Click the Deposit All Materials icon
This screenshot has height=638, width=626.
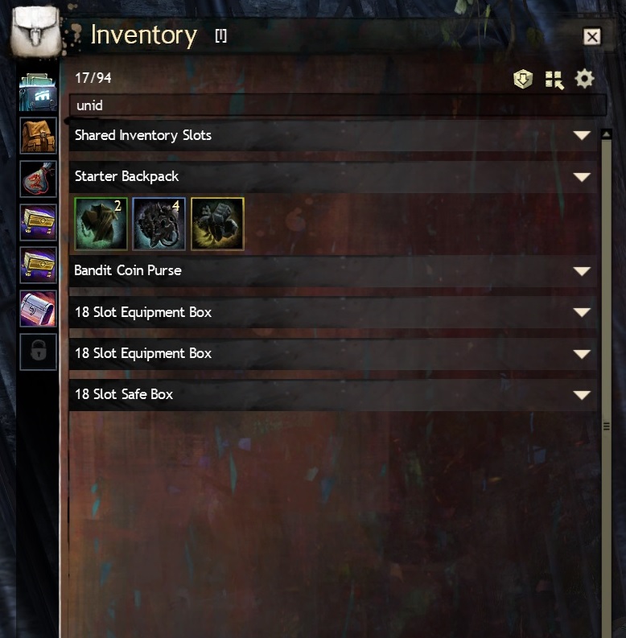[523, 79]
